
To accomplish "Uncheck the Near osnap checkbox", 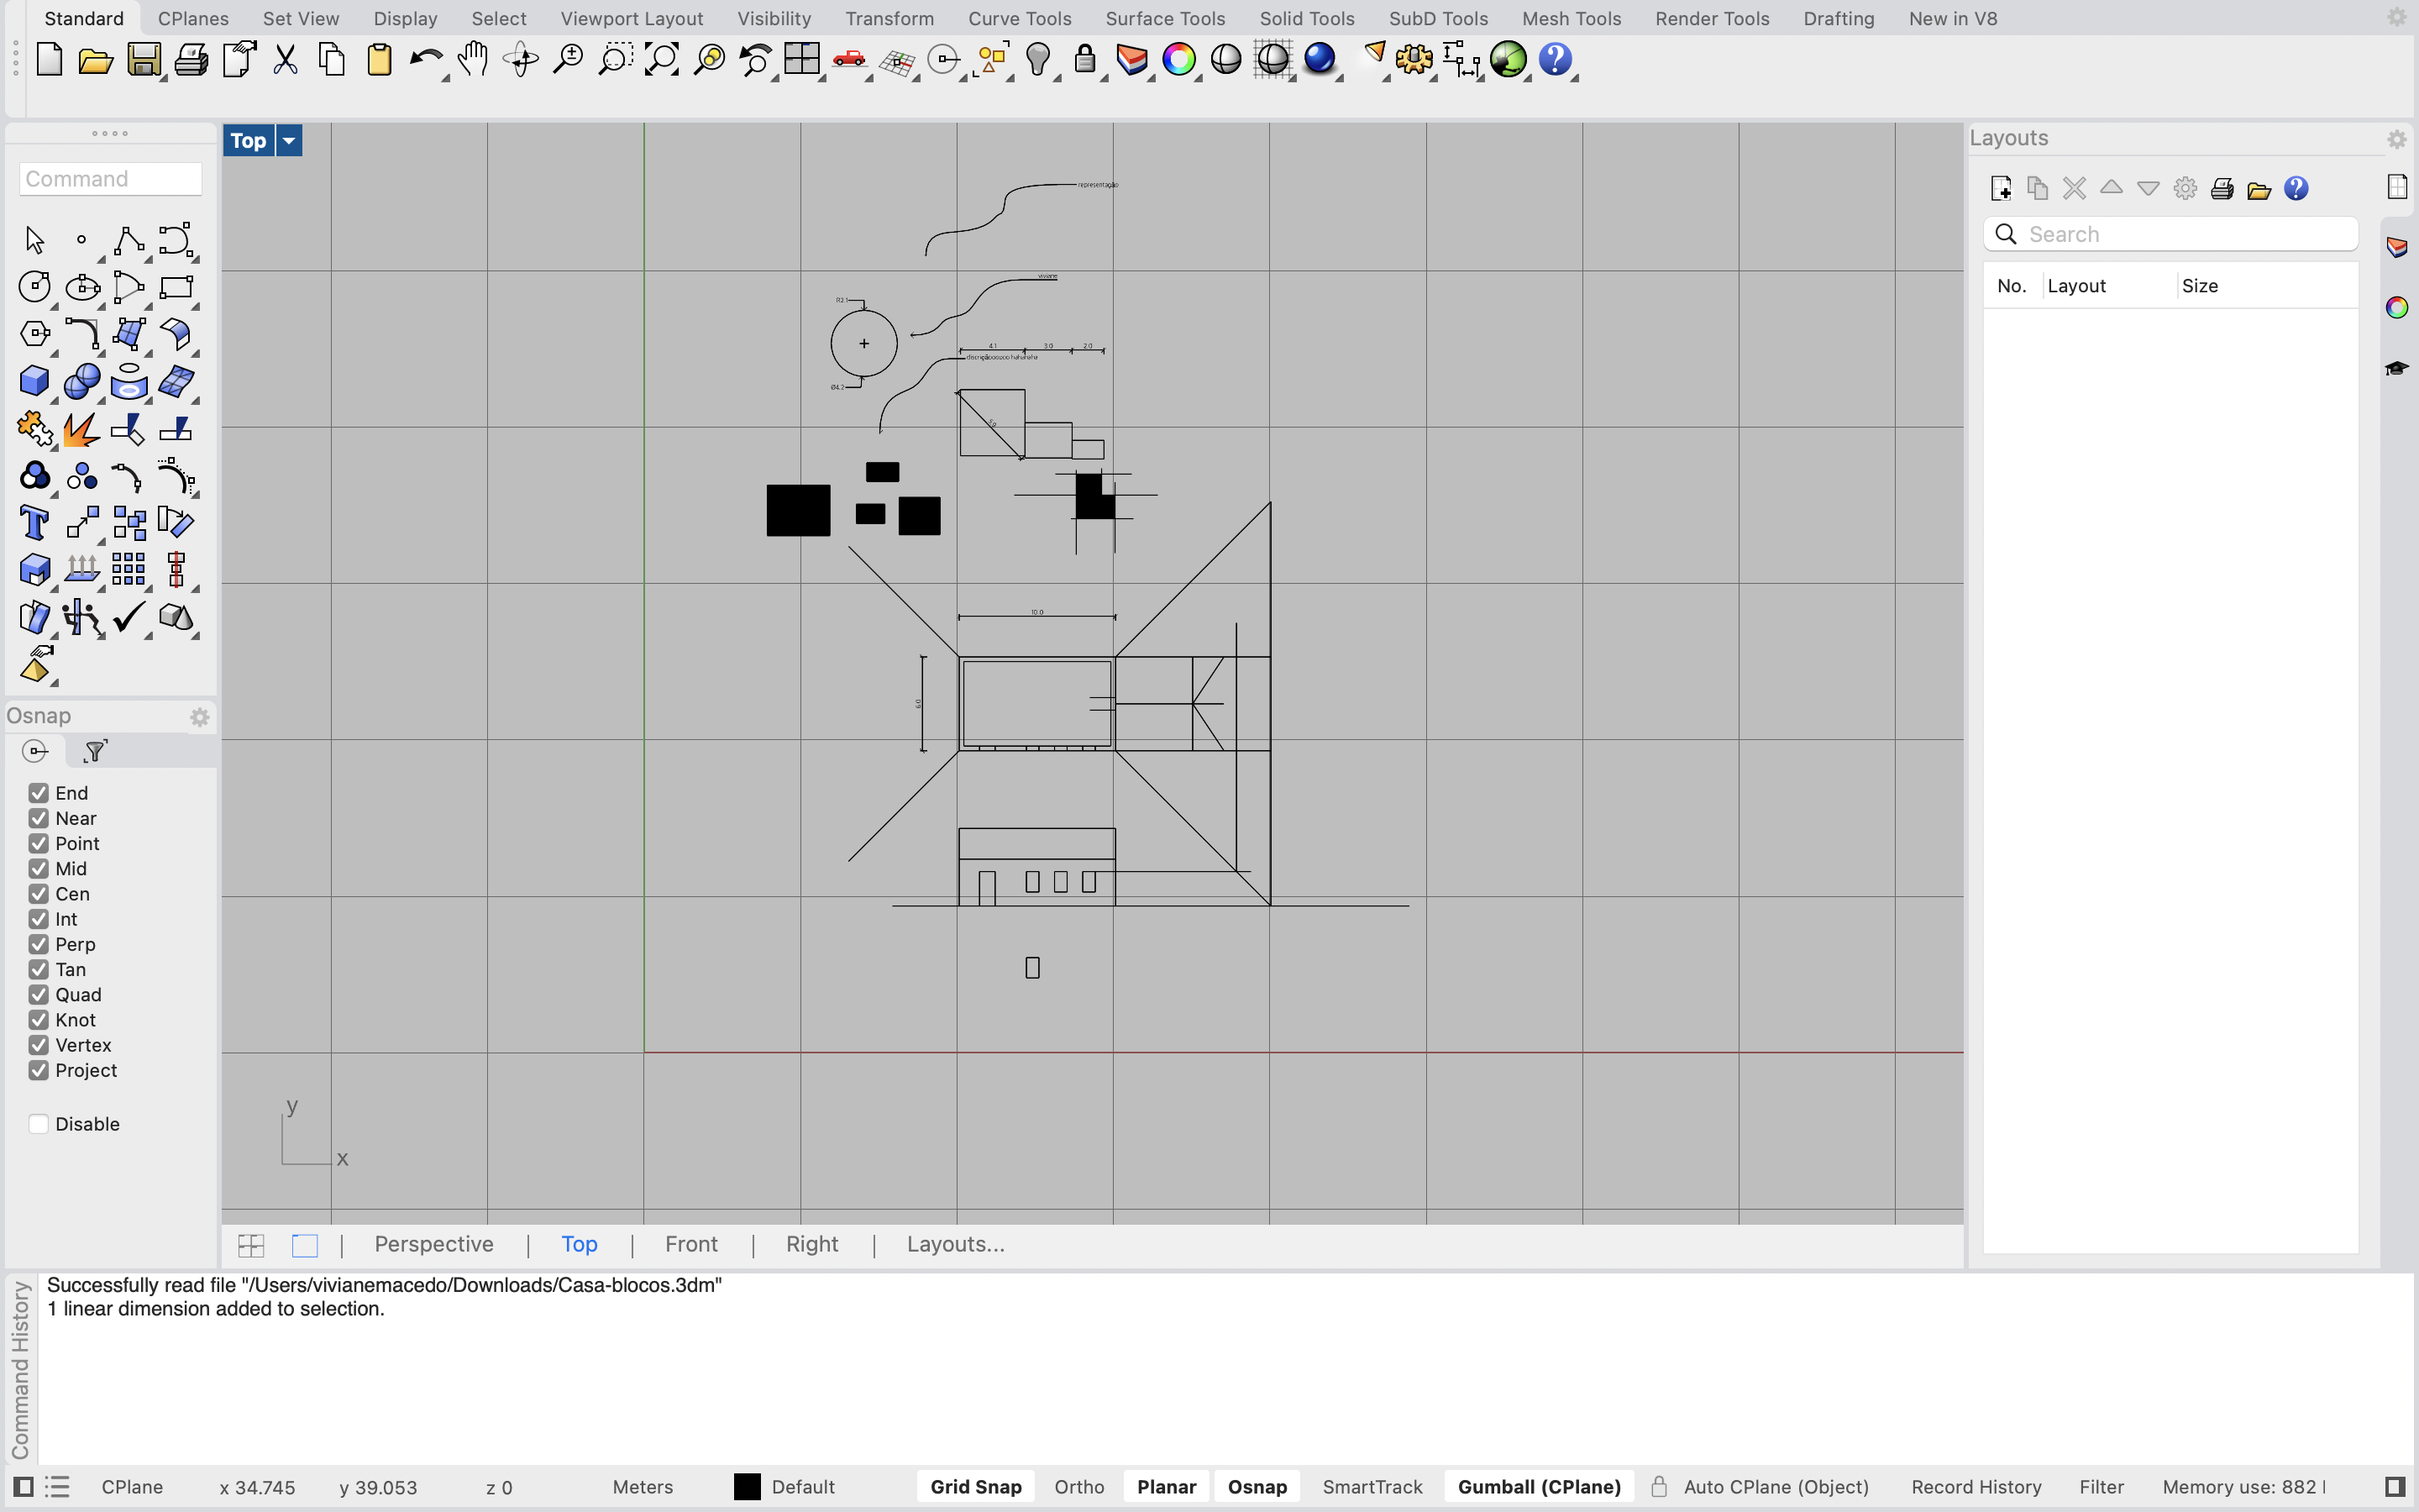I will pyautogui.click(x=38, y=818).
